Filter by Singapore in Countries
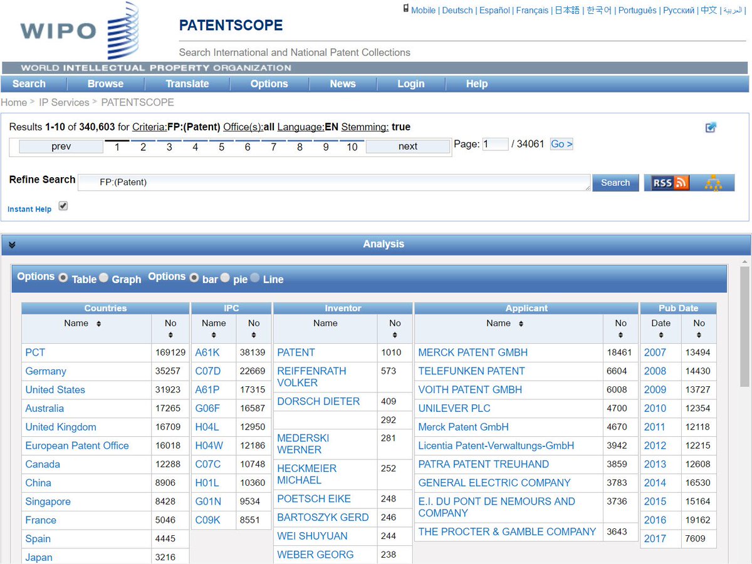Viewport: 752px width, 564px height. (x=48, y=501)
